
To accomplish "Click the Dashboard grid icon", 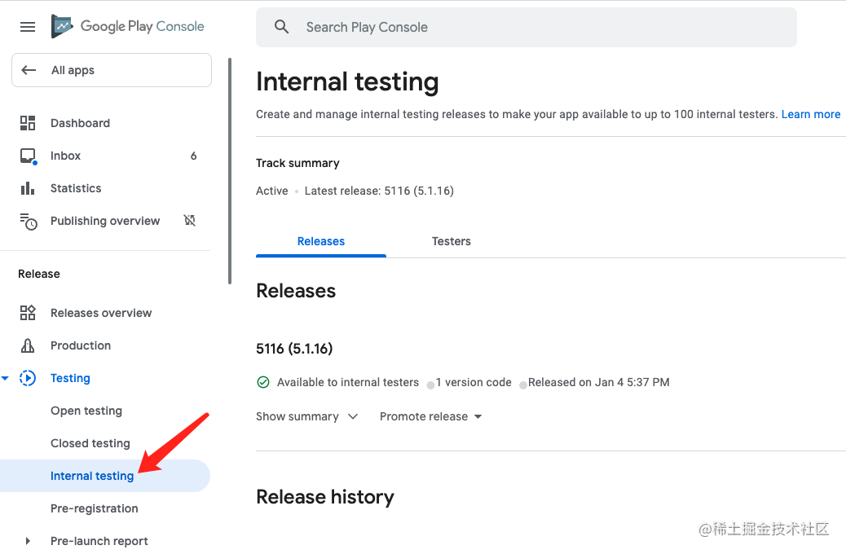I will click(x=28, y=123).
